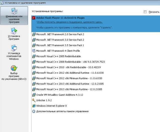Select Visual C++ 2012 x86 Additional Runtime 11.0.61030
160x132 pixels.
click(70, 73)
